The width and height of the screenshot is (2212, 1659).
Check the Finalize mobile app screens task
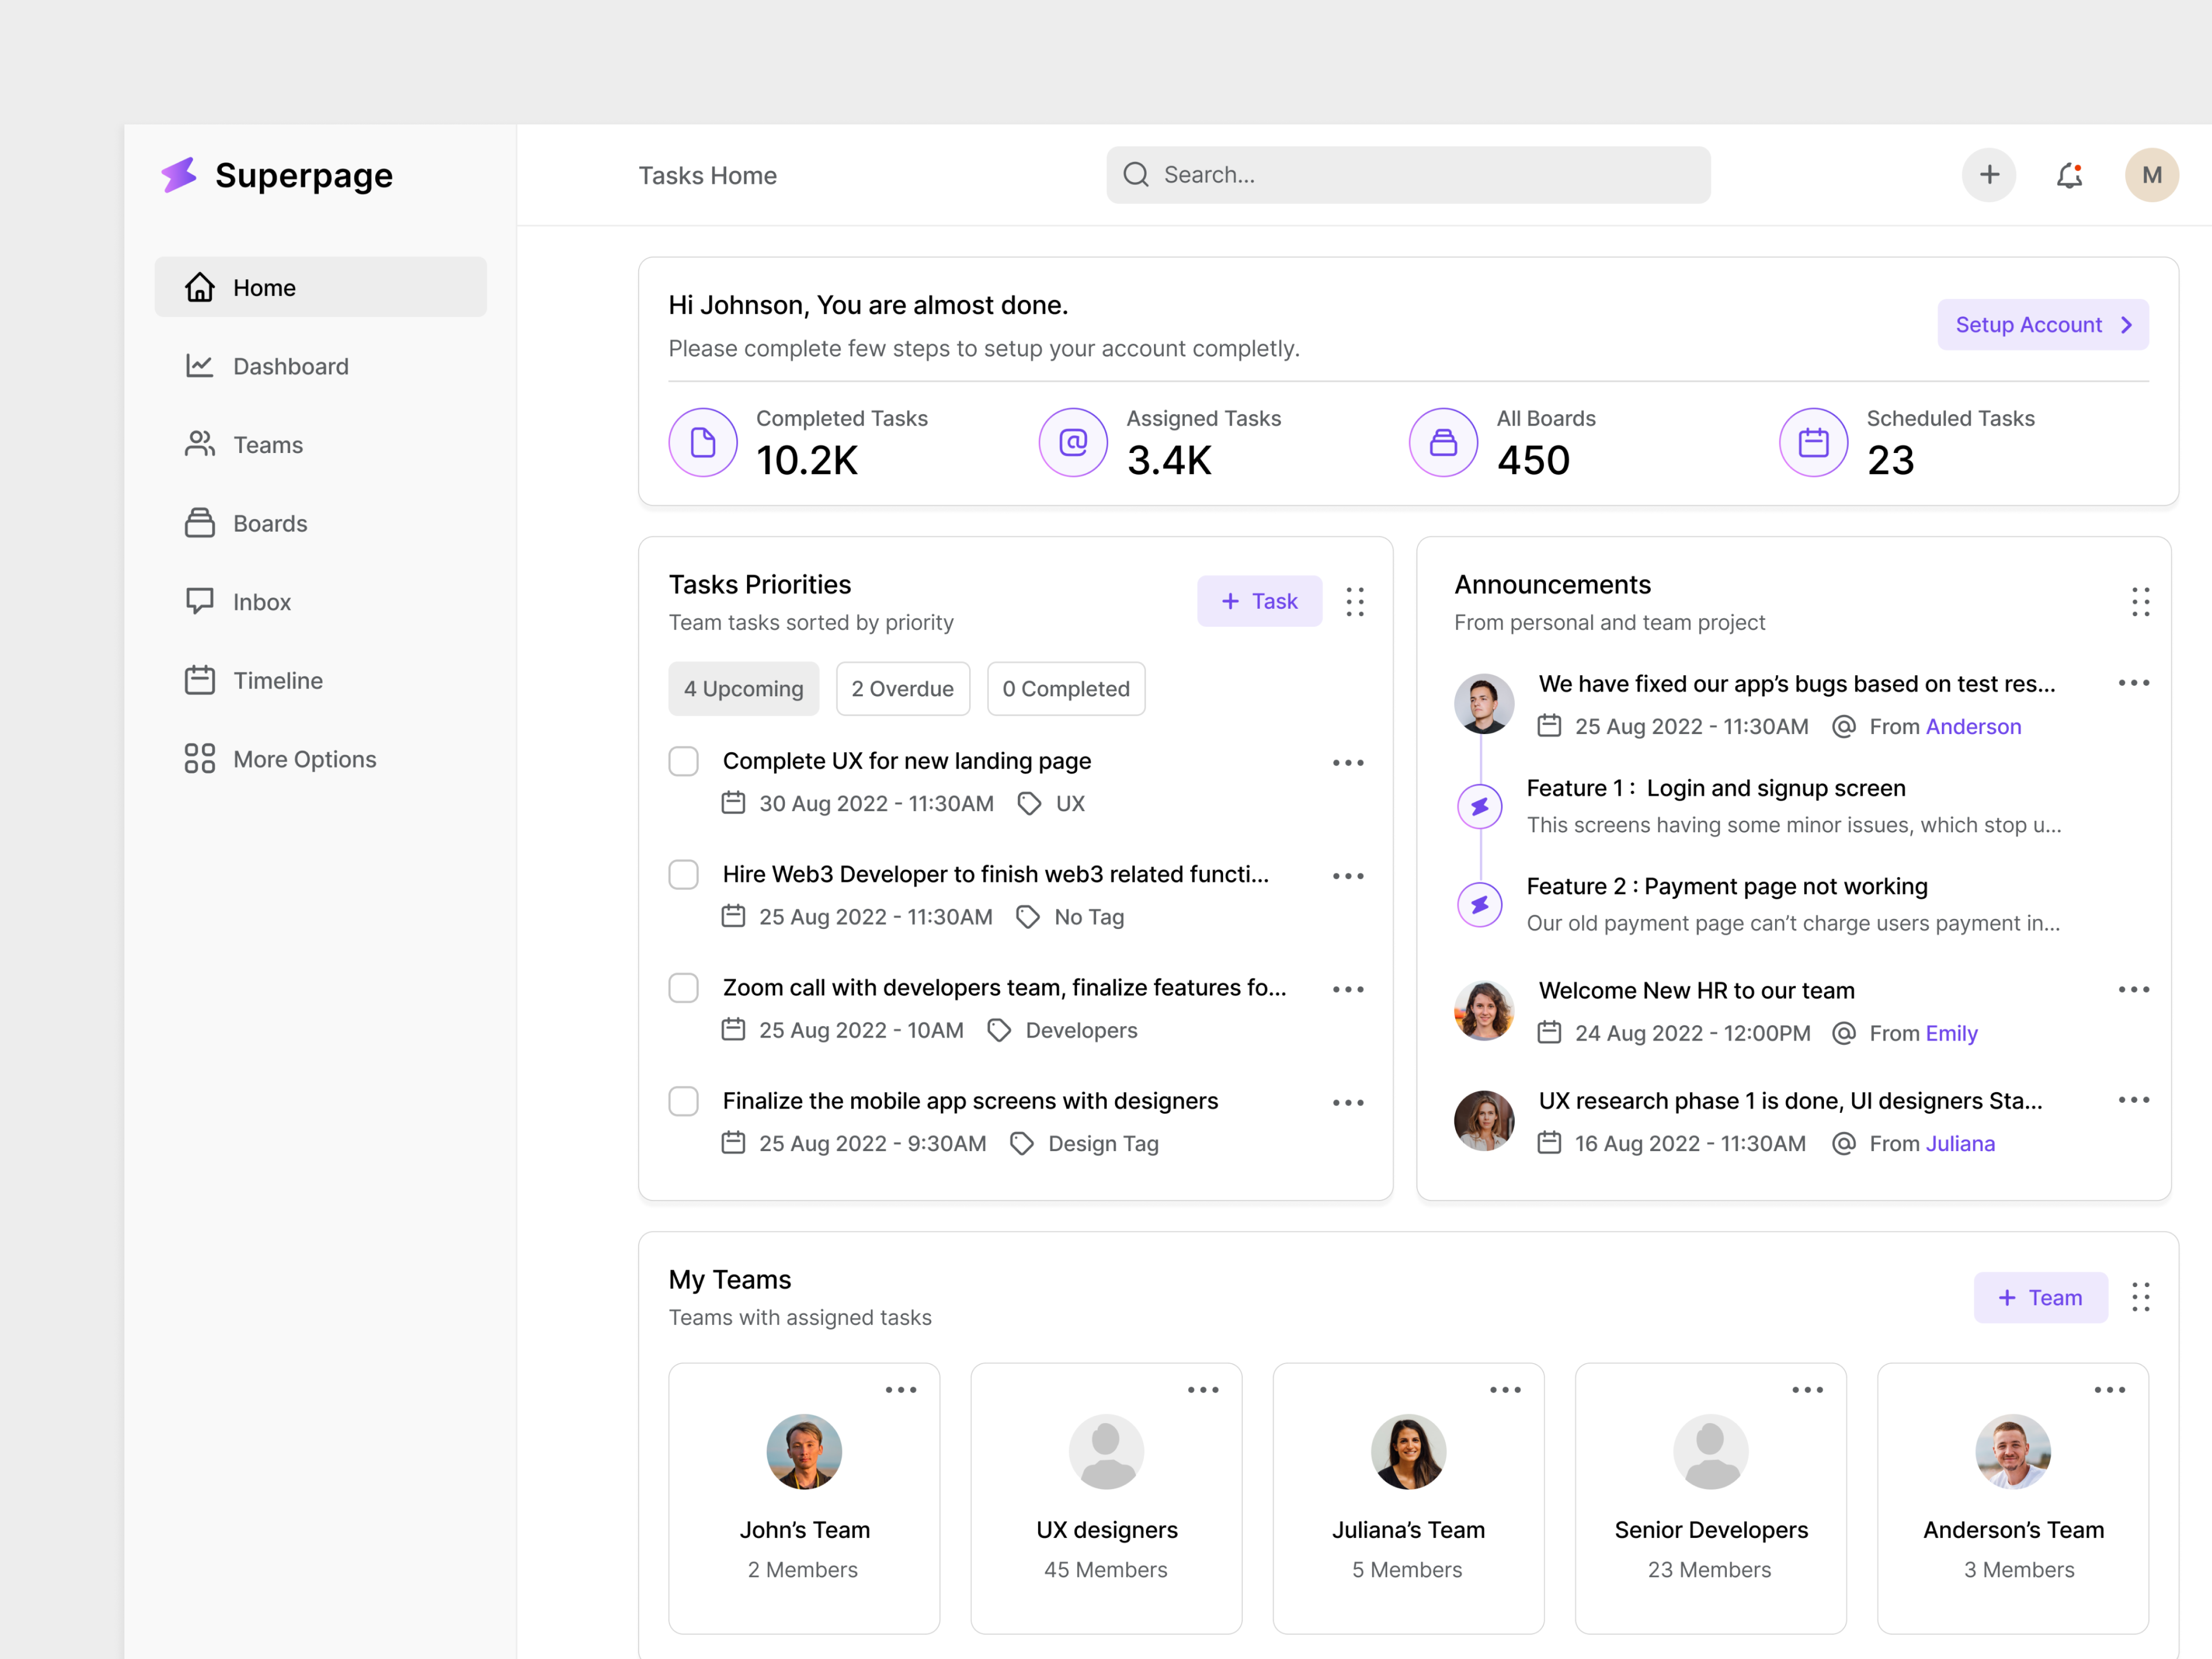tap(684, 1101)
